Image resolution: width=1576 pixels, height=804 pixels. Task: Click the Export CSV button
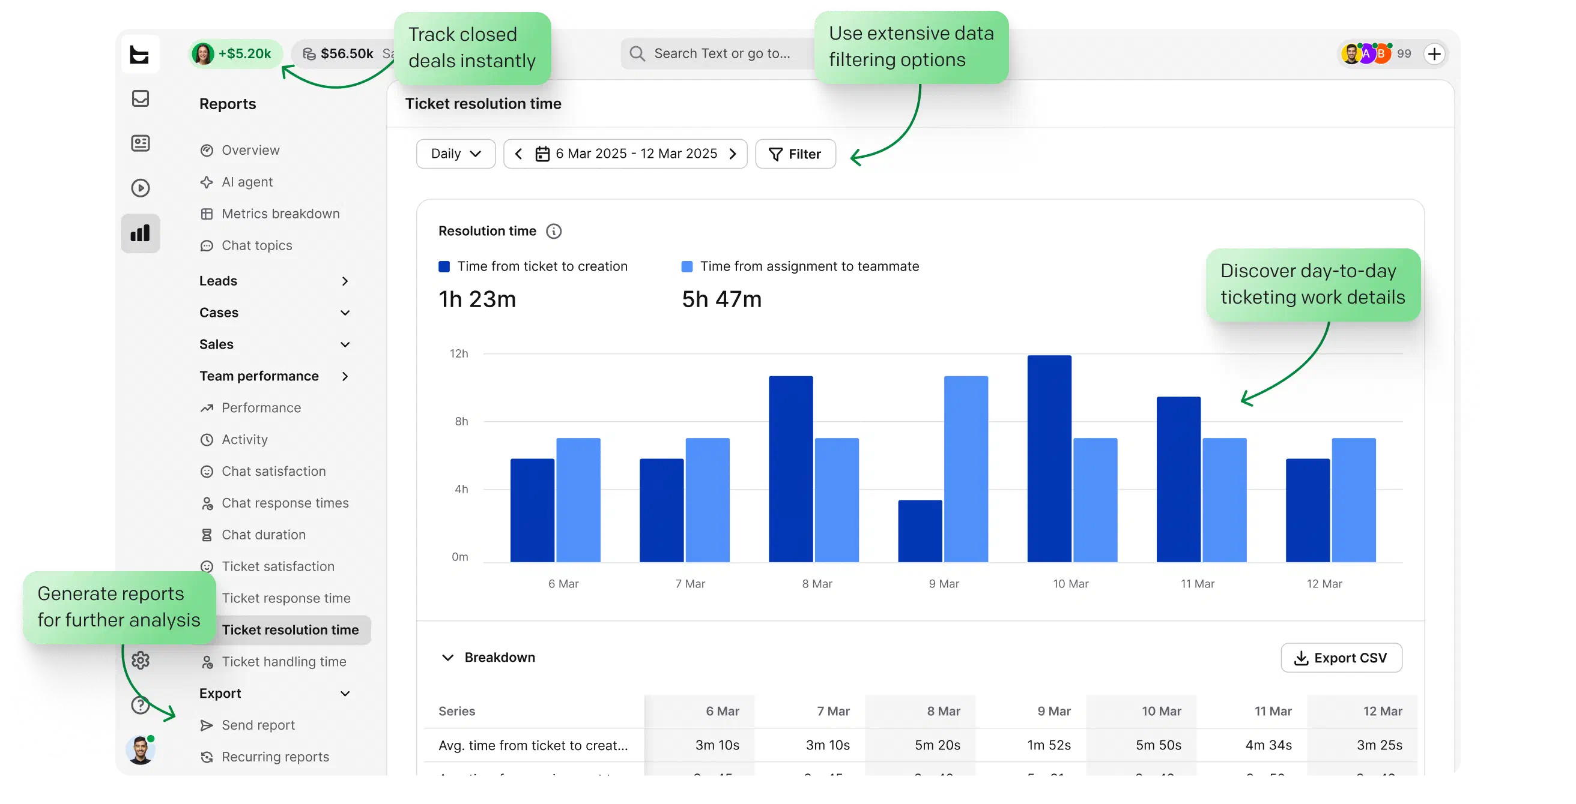[x=1341, y=658]
